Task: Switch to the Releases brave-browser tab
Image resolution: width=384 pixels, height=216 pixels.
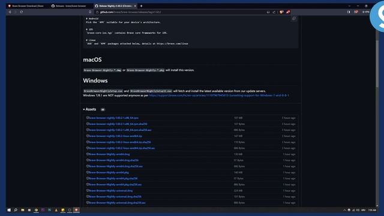Action: point(71,6)
